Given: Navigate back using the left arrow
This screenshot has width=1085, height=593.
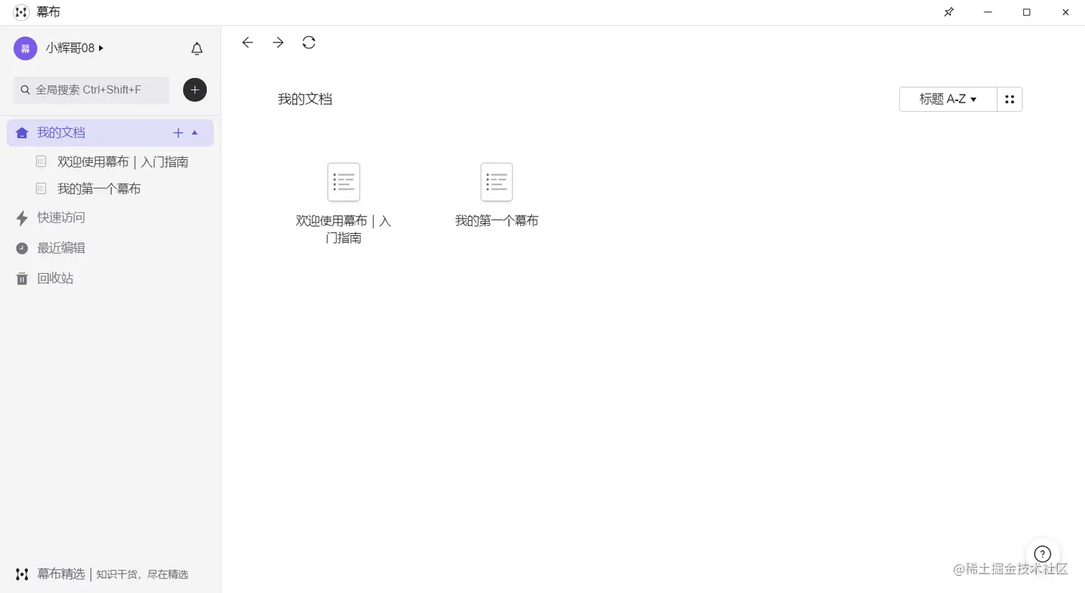Looking at the screenshot, I should coord(247,42).
